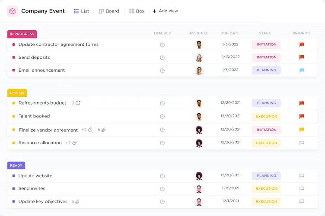Click the Company Event cube icon

point(13,11)
